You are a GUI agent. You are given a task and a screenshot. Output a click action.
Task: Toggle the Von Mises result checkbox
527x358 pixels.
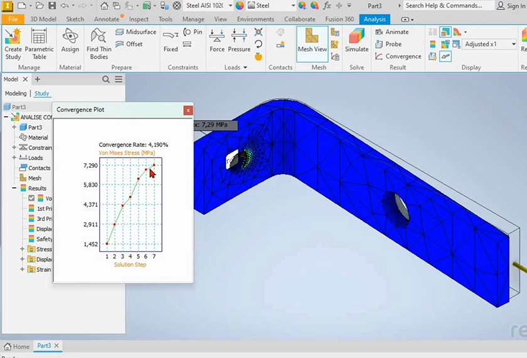31,198
